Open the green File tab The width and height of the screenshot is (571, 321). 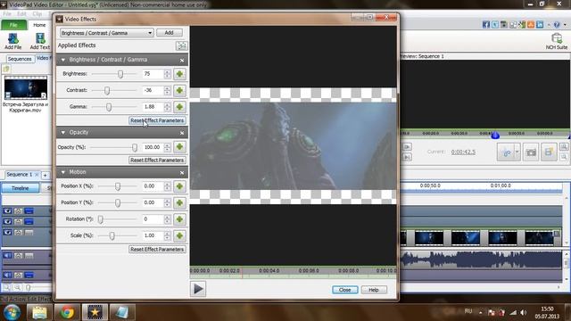pyautogui.click(x=14, y=25)
